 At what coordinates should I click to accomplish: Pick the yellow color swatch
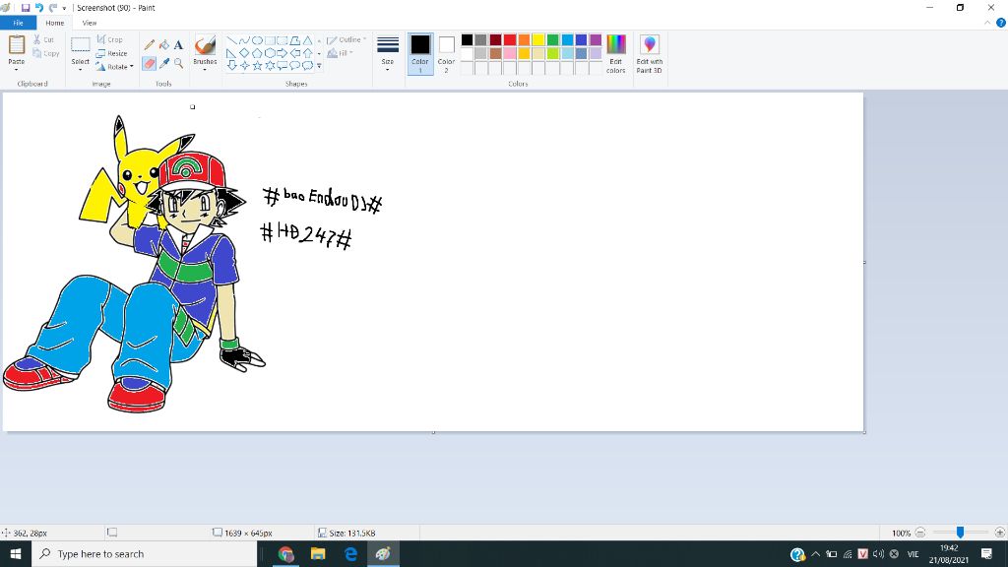click(538, 39)
